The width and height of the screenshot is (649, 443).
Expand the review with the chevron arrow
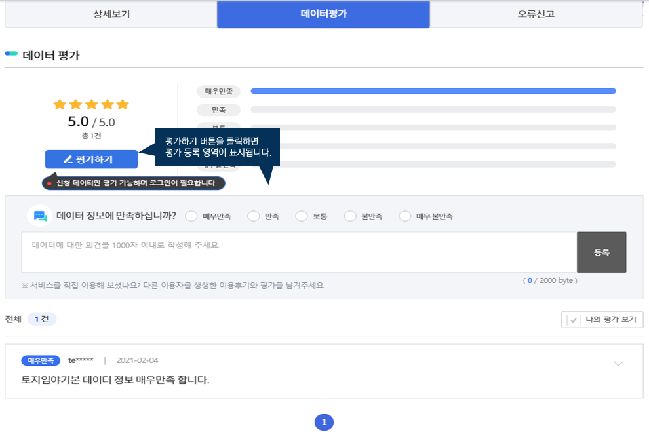[x=618, y=364]
